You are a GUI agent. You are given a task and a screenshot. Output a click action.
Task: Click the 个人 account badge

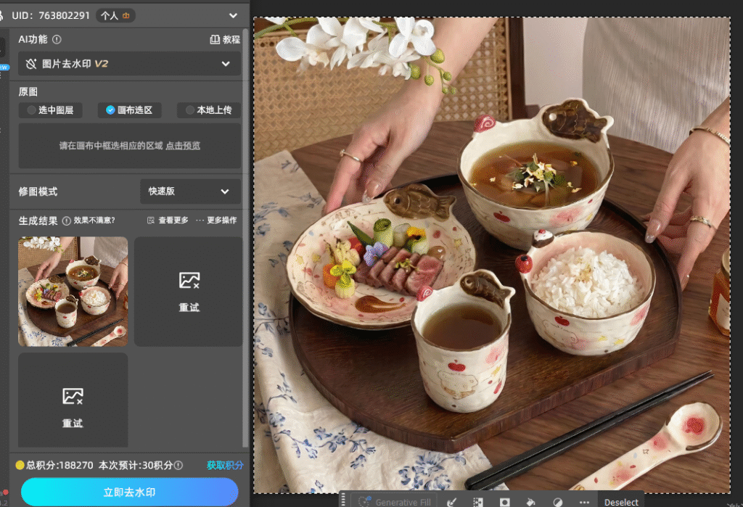115,16
